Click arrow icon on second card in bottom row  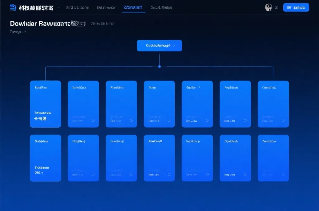pyautogui.click(x=93, y=175)
